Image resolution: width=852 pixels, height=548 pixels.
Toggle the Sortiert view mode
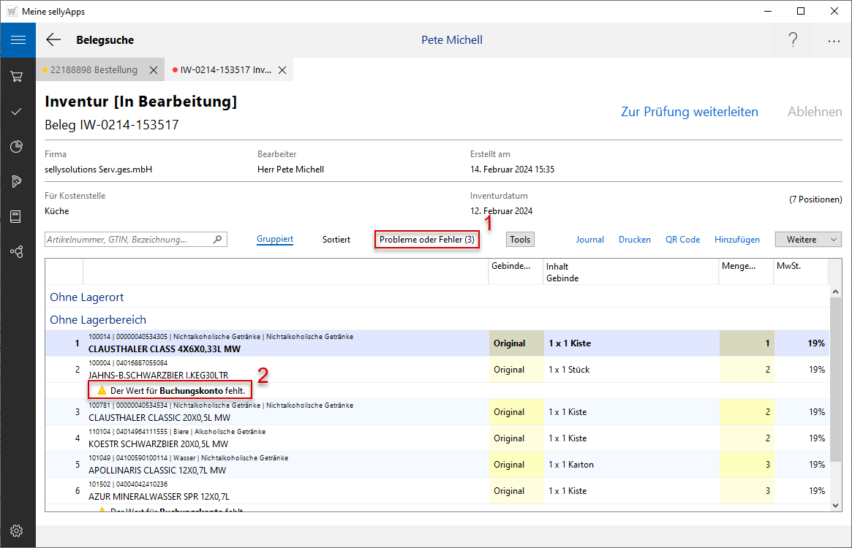tap(336, 240)
